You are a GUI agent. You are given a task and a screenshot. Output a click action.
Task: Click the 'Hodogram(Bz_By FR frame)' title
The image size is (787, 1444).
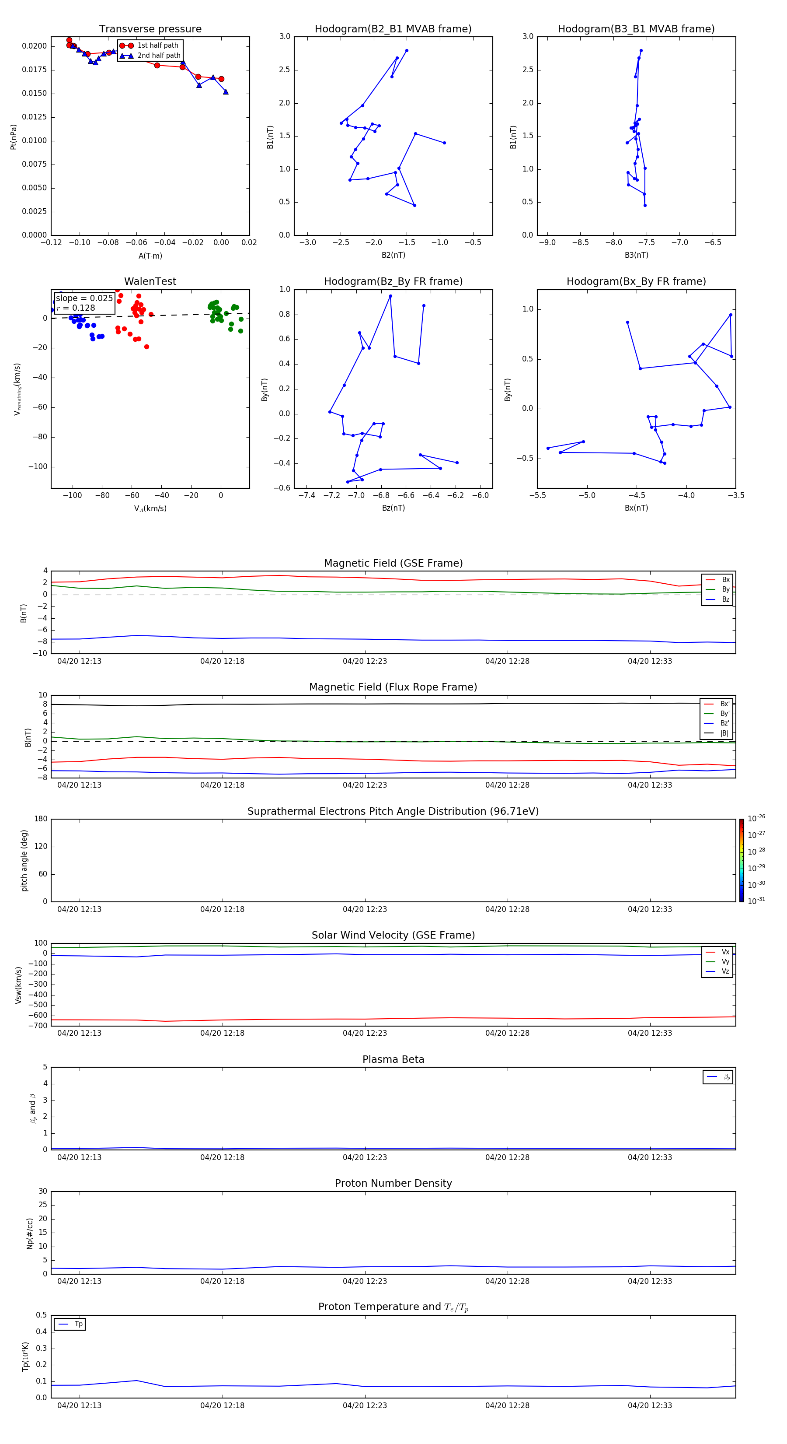coord(393,281)
